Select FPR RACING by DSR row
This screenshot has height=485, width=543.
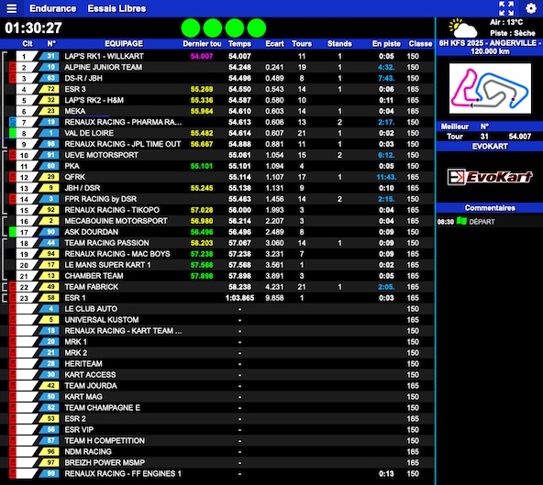(217, 199)
